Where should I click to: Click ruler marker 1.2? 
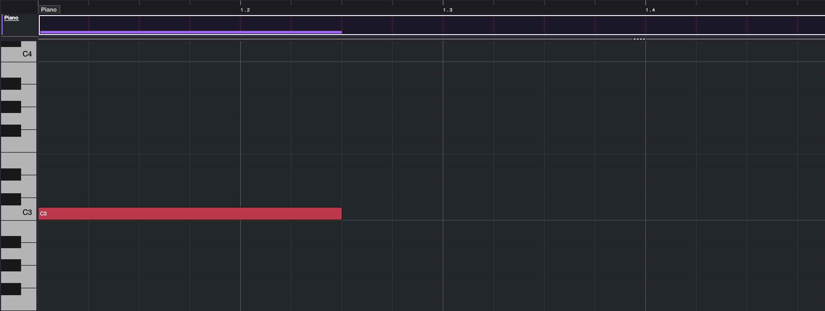click(245, 10)
